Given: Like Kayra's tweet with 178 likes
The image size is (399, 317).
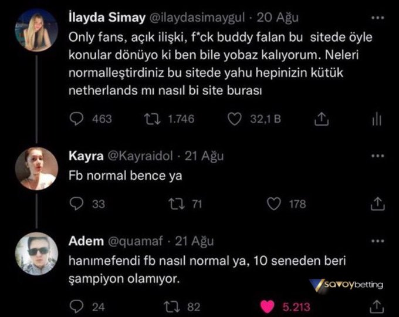Looking at the screenshot, I should click(x=274, y=204).
